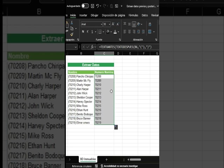The width and height of the screenshot is (224, 168).
Task: Toggle Bold (N) formatting
Action: tap(83, 31)
